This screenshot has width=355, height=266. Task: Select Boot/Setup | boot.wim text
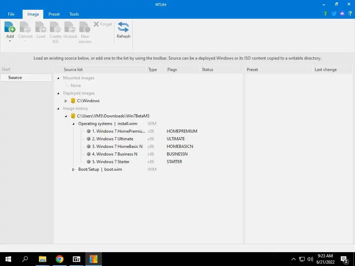tap(100, 169)
